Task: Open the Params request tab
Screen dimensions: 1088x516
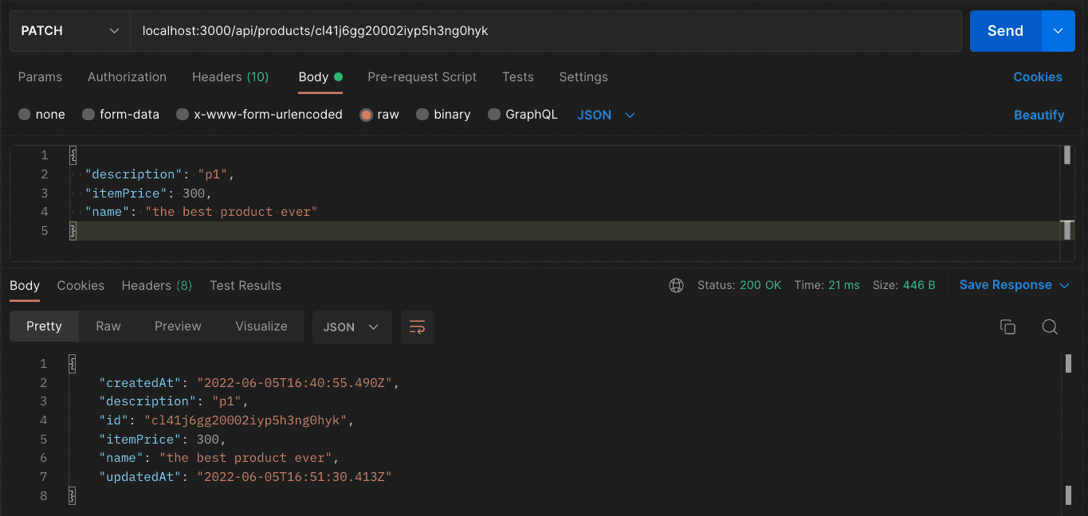Action: point(40,77)
